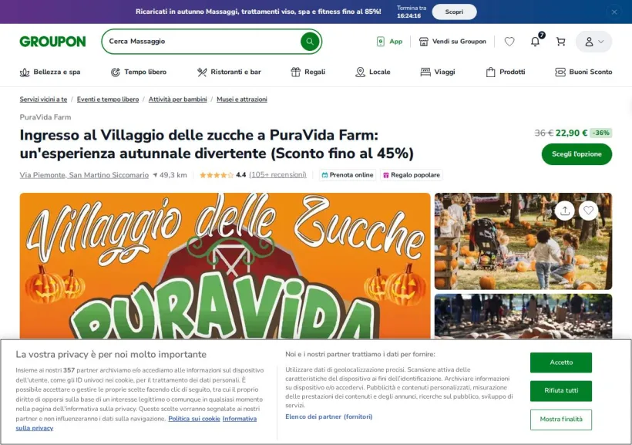Image resolution: width=632 pixels, height=445 pixels.
Task: Click the shopping bag icon beside Prodotti
Action: coord(490,72)
